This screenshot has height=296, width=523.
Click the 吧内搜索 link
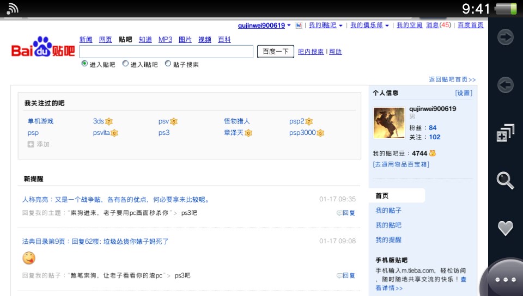pos(311,52)
